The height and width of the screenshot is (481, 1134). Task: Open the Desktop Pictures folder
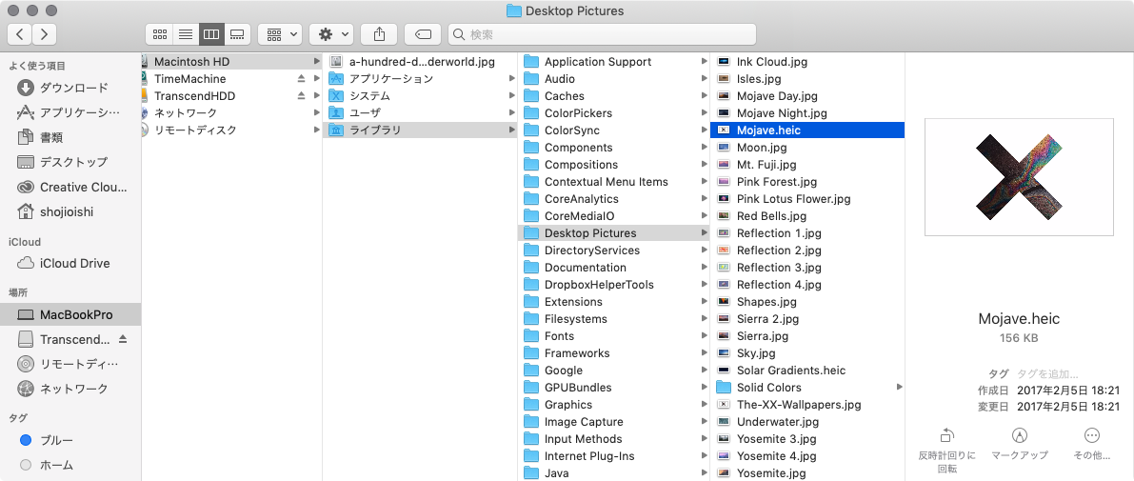point(614,233)
